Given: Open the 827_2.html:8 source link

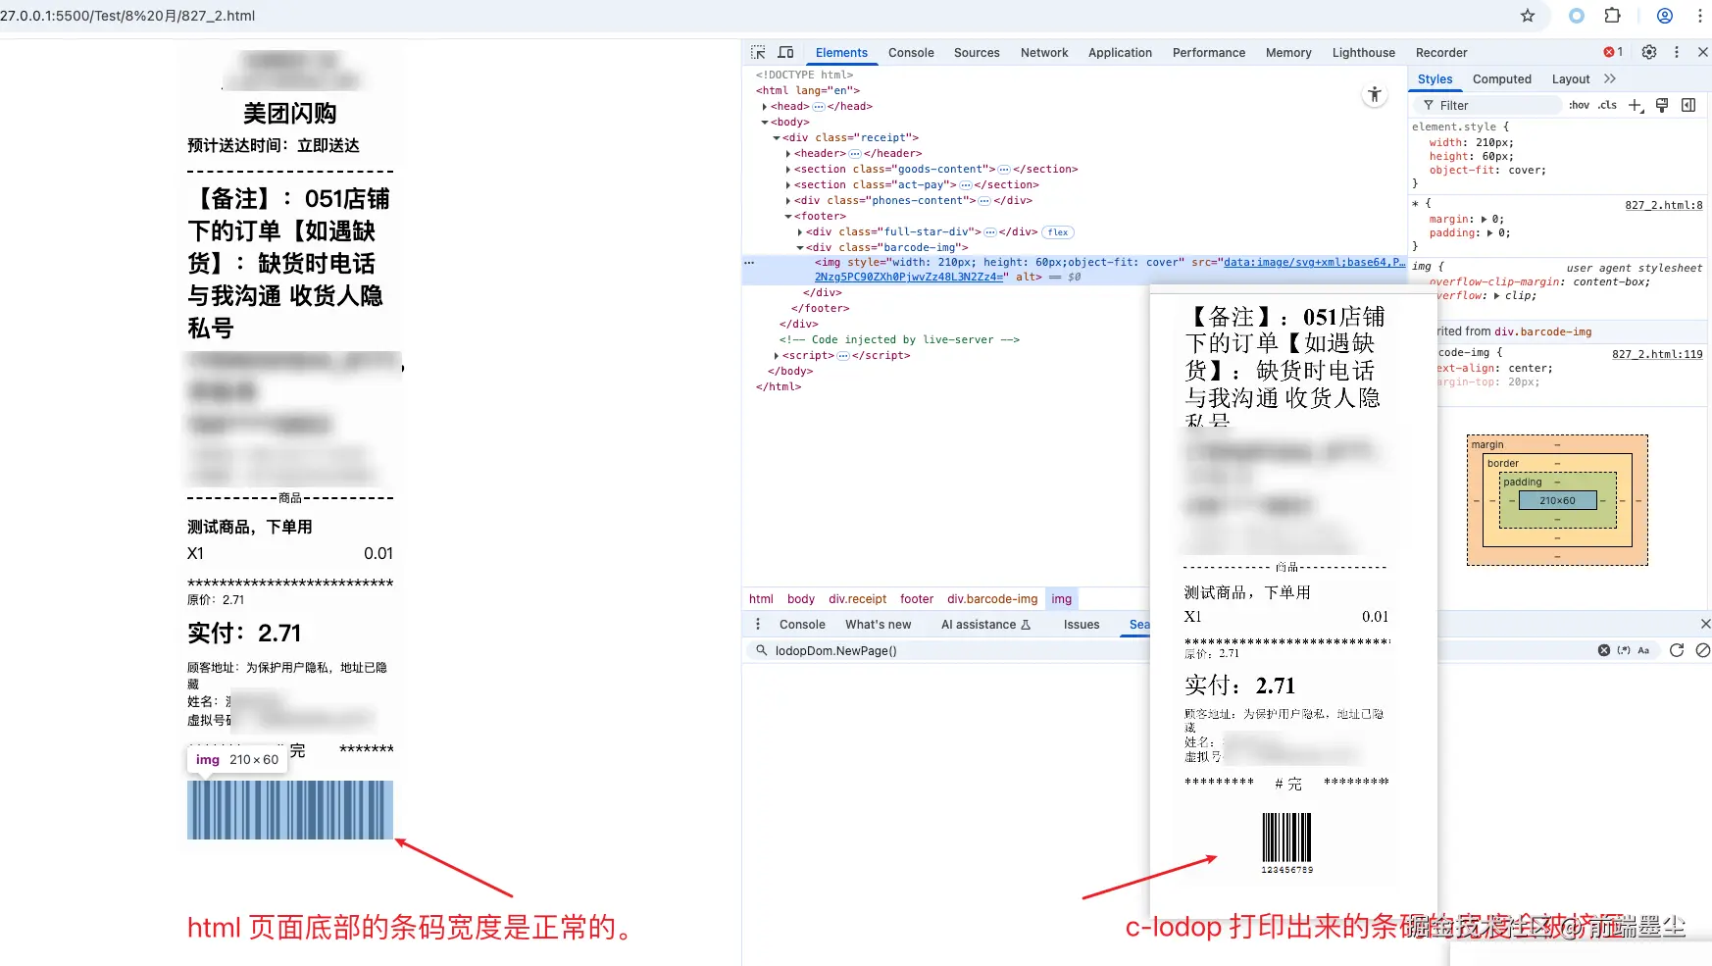Looking at the screenshot, I should 1664,205.
